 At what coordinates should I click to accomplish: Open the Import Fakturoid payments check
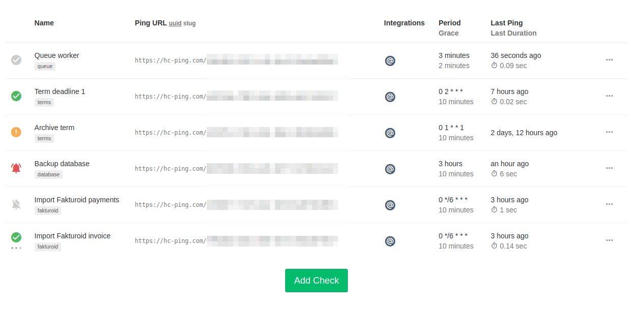point(77,200)
